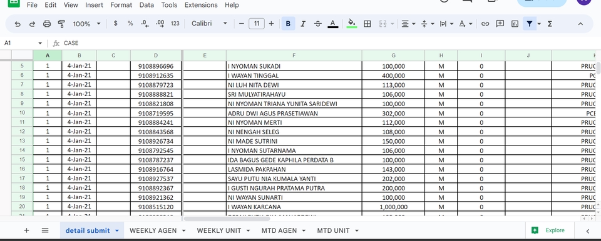Viewport: 601px width, 241px height.
Task: Increase decimal places
Action: (160, 24)
